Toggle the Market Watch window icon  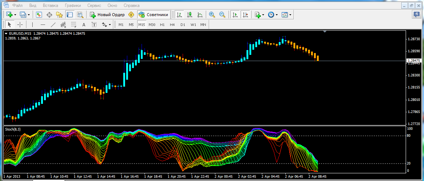point(39,15)
